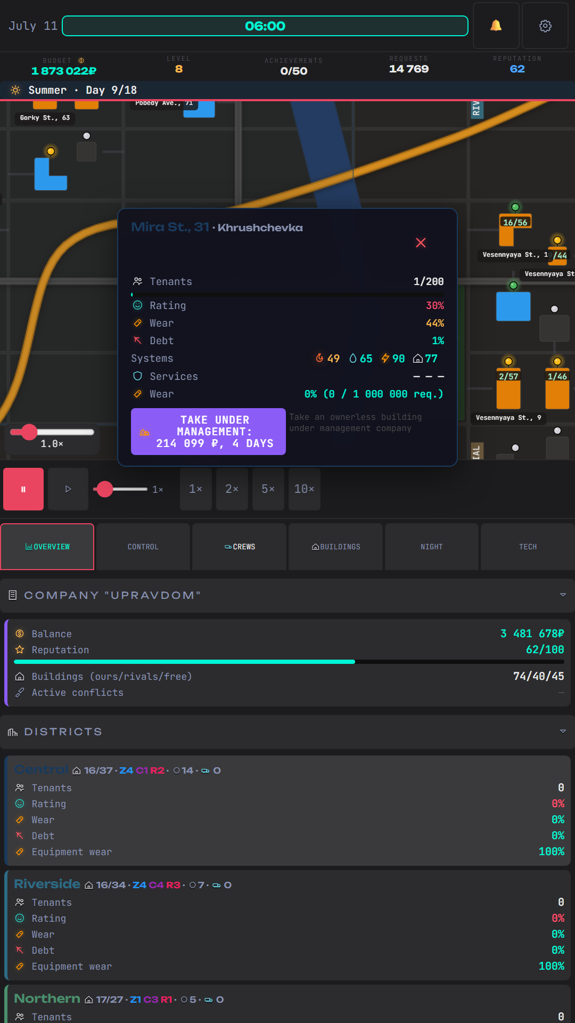Switch to the Overview tab
Image resolution: width=575 pixels, height=1023 pixels.
click(47, 547)
